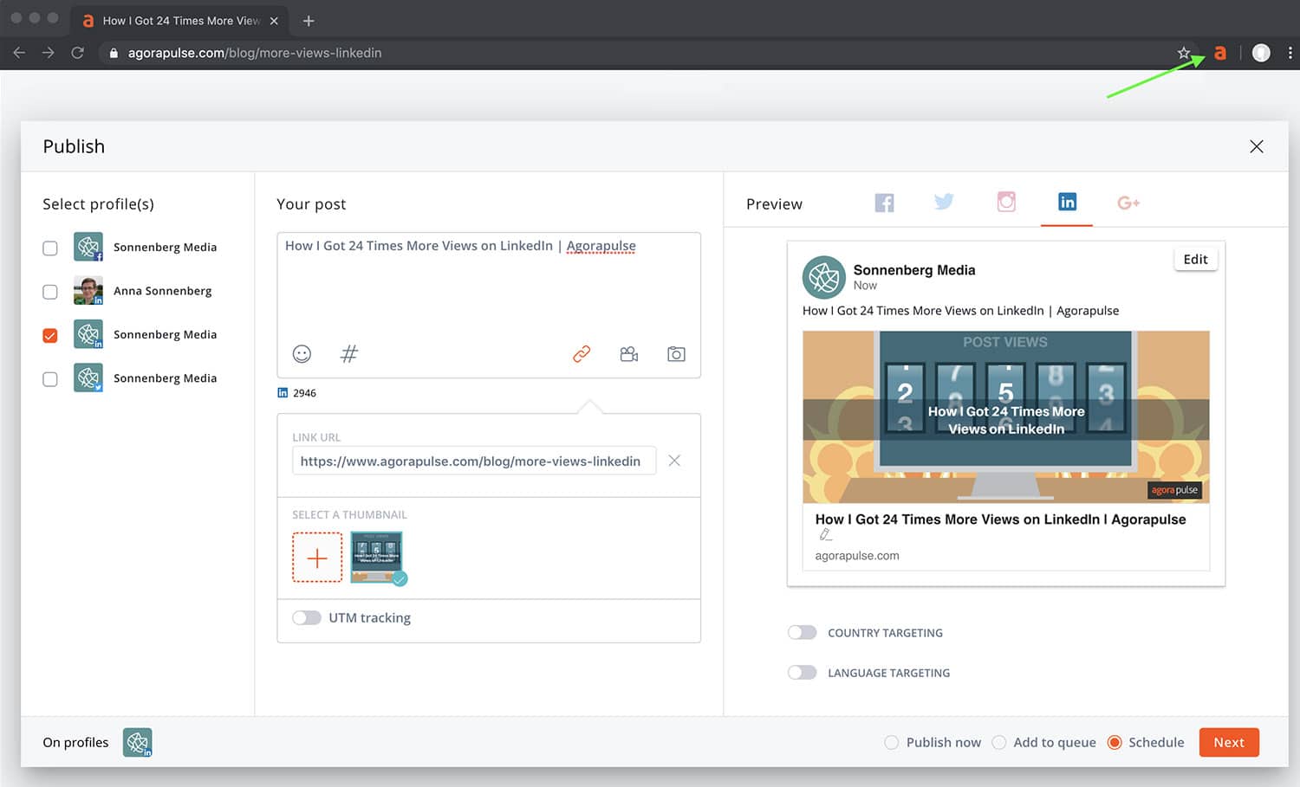
Task: Click the Facebook Sonnenberg Media profile avatar
Action: coord(88,247)
